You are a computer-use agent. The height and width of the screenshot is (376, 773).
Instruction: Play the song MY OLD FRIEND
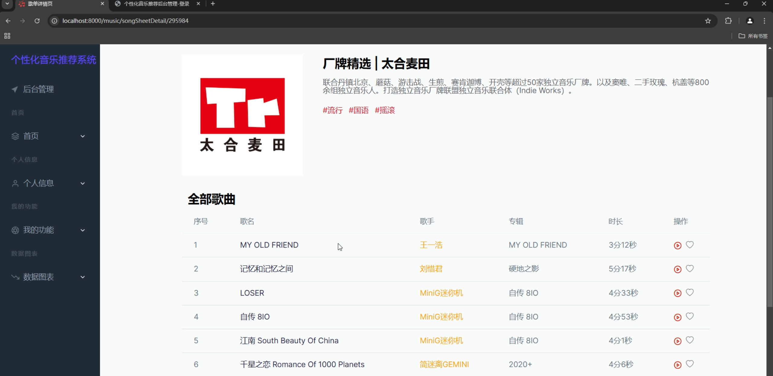(x=678, y=245)
